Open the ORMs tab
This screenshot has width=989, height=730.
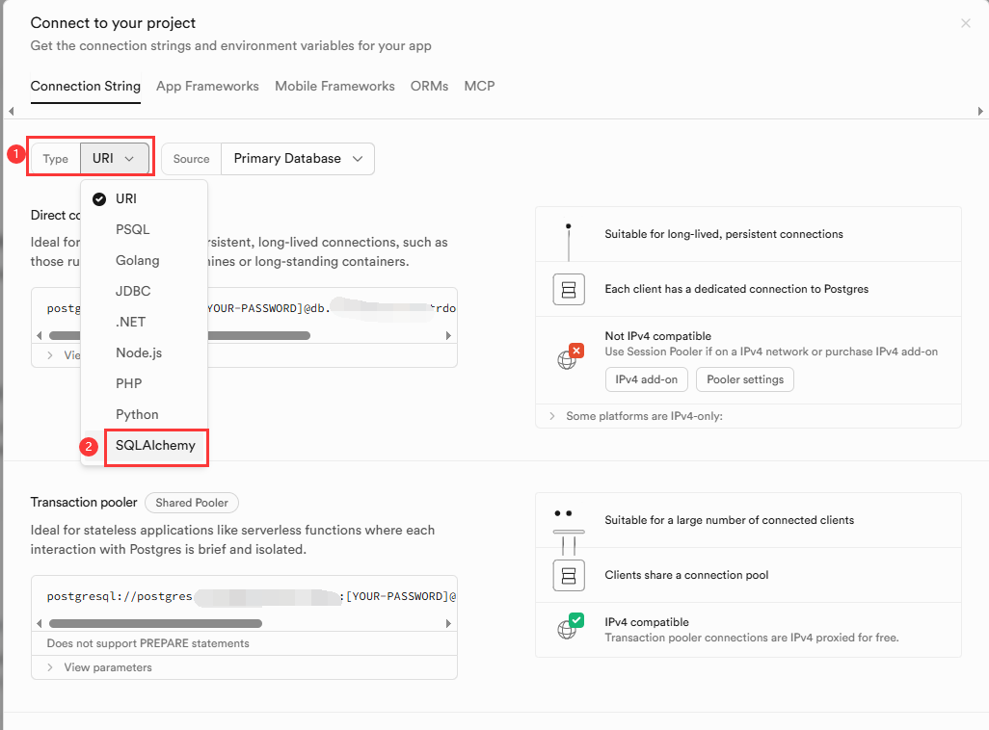pos(429,86)
